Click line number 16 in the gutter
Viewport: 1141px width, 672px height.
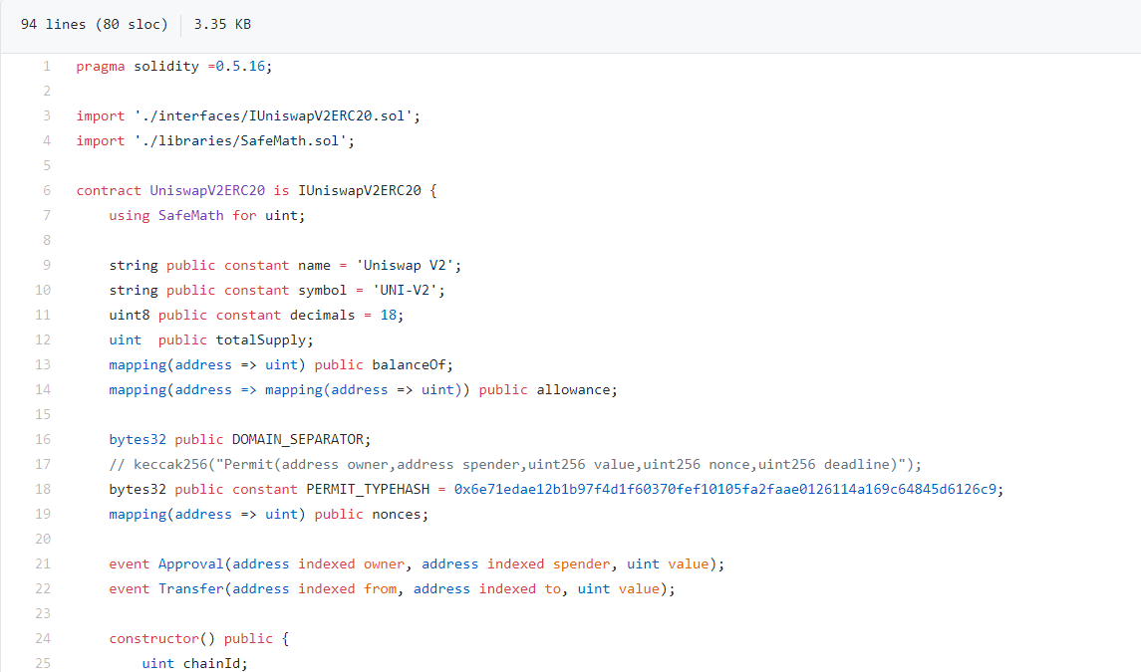pos(43,439)
